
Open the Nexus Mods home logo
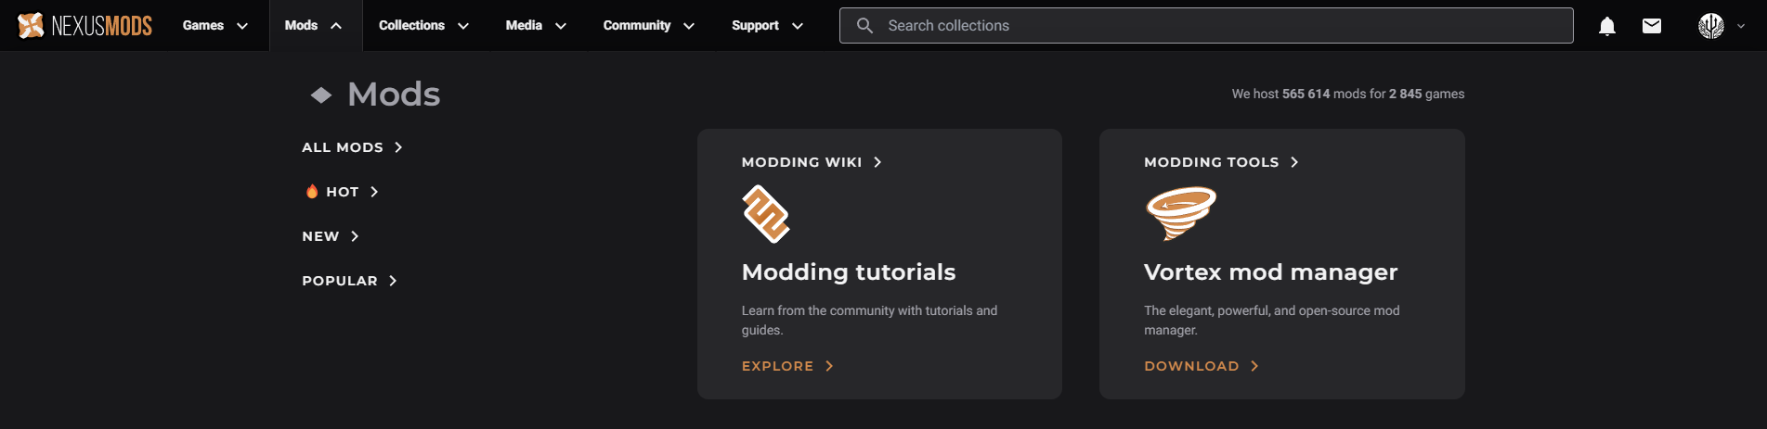[84, 26]
